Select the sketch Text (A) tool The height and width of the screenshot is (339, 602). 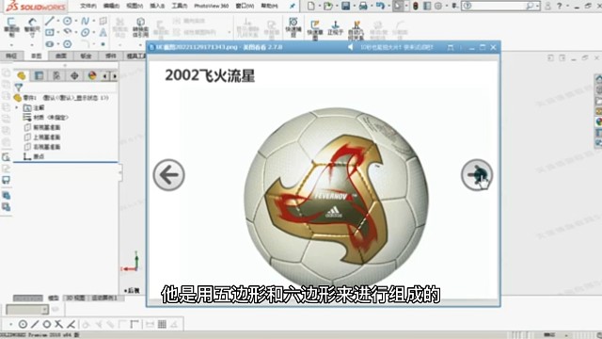click(x=103, y=32)
